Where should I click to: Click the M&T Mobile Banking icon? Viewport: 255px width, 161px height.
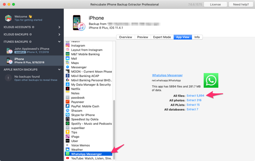click(x=67, y=54)
